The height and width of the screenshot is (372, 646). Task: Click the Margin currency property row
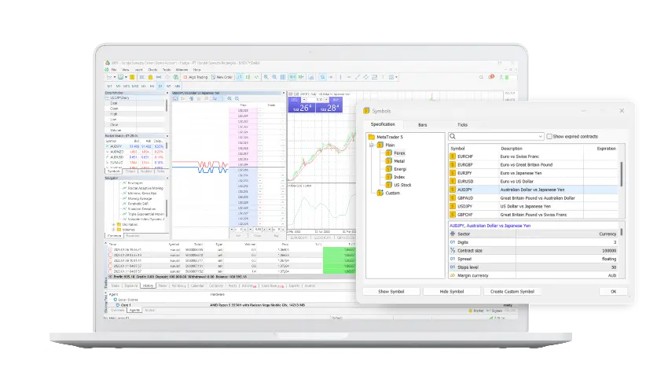(x=534, y=275)
